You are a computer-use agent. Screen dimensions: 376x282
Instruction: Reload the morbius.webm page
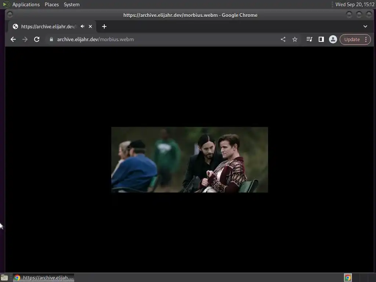click(37, 39)
